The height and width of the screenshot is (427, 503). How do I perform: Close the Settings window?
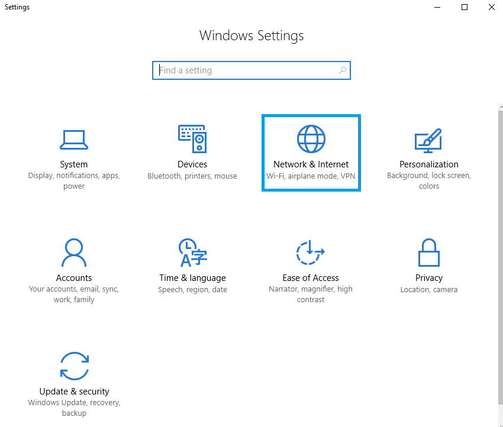(x=491, y=7)
